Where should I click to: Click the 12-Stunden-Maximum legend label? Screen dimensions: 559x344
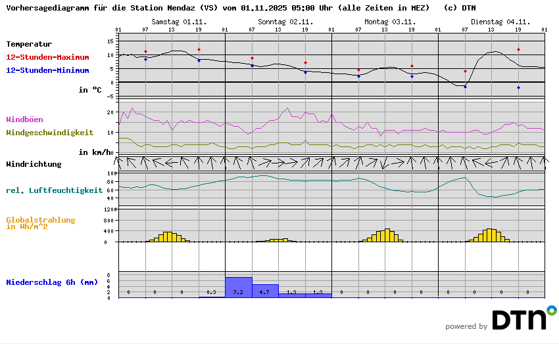point(47,57)
